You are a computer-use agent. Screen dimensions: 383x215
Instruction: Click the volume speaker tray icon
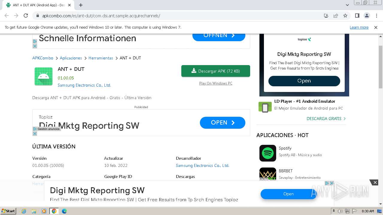pos(340,211)
